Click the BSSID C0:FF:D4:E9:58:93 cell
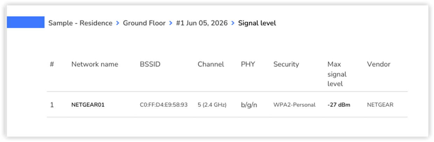 pos(164,105)
